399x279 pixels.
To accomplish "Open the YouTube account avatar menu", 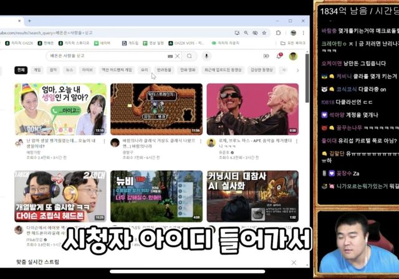I will point(293,56).
